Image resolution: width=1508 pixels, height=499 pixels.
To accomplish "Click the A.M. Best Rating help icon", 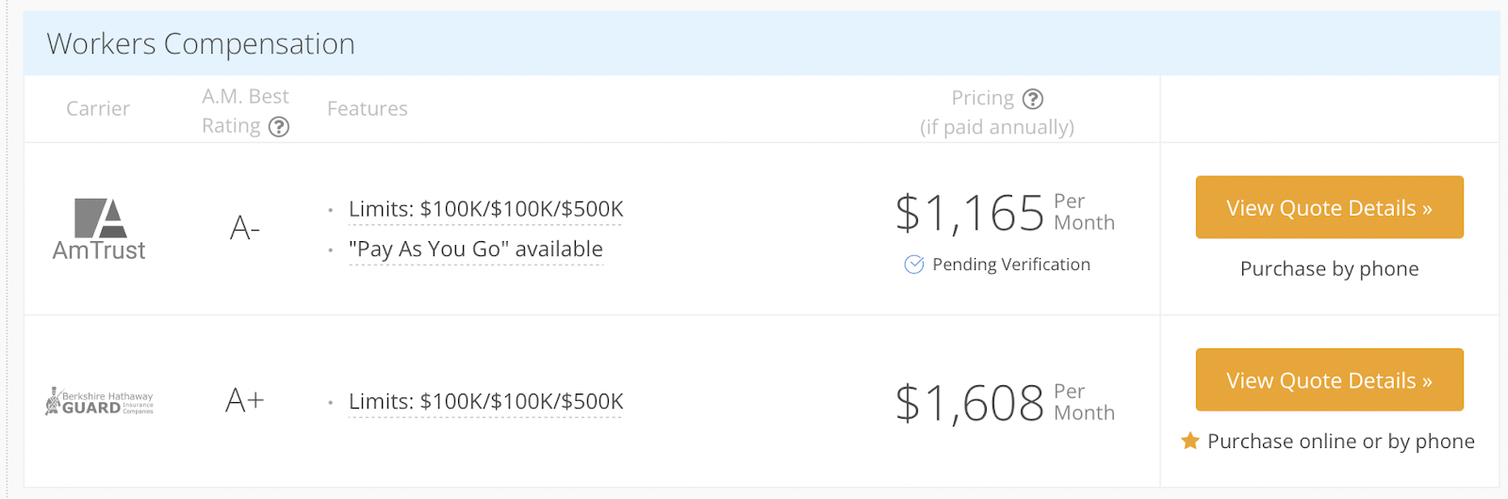I will point(279,127).
